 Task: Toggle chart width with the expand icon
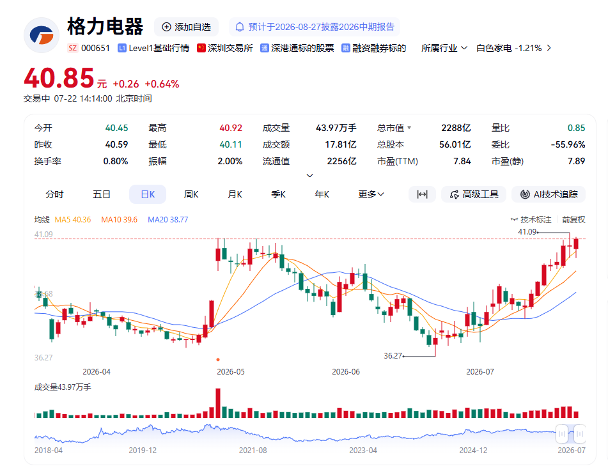point(422,194)
